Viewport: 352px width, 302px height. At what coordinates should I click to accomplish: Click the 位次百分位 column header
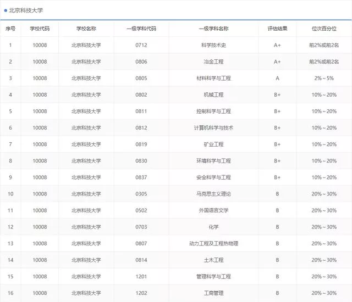pos(324,29)
